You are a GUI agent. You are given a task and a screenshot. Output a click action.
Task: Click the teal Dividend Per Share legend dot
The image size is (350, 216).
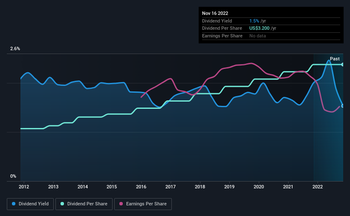pos(62,204)
